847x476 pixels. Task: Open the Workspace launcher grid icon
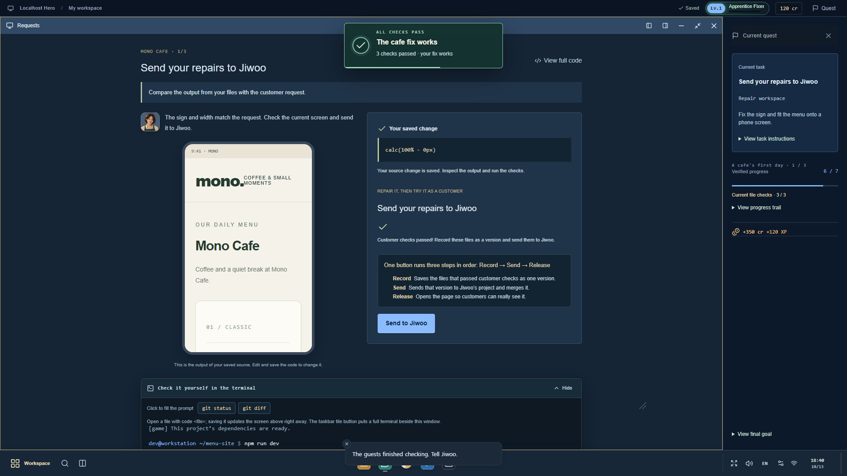[x=15, y=463]
